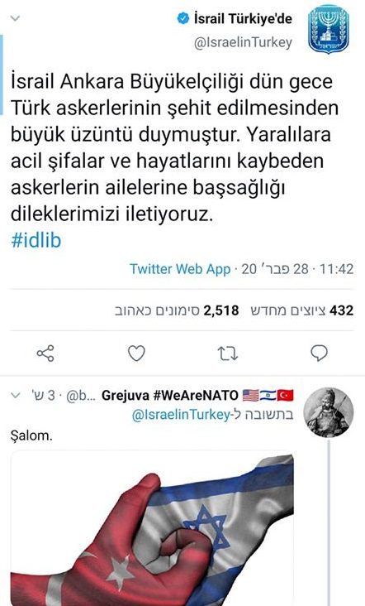Open the @IsraelinTurkey handle under the name
The width and height of the screenshot is (365, 606).
243,42
